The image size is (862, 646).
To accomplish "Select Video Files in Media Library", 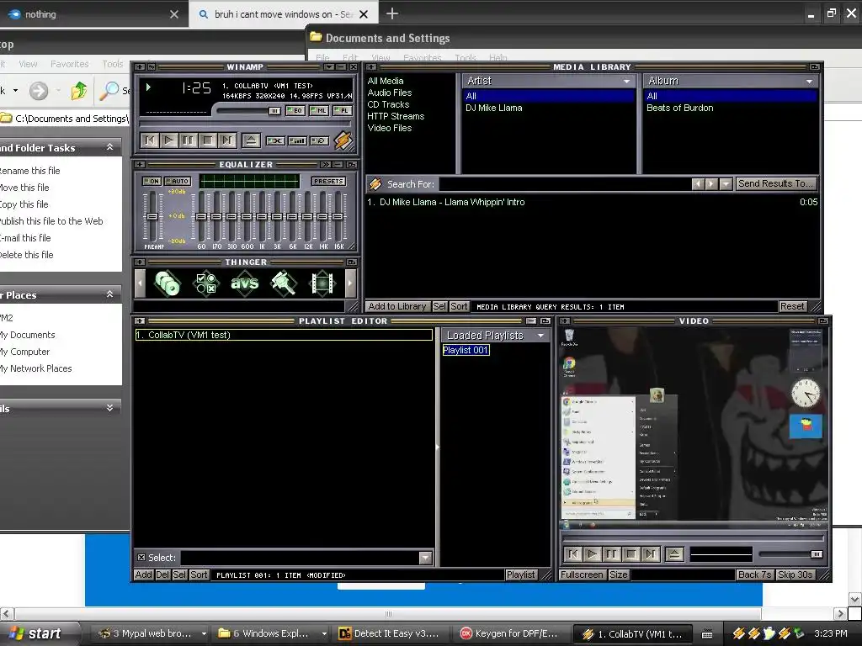I will pos(389,128).
